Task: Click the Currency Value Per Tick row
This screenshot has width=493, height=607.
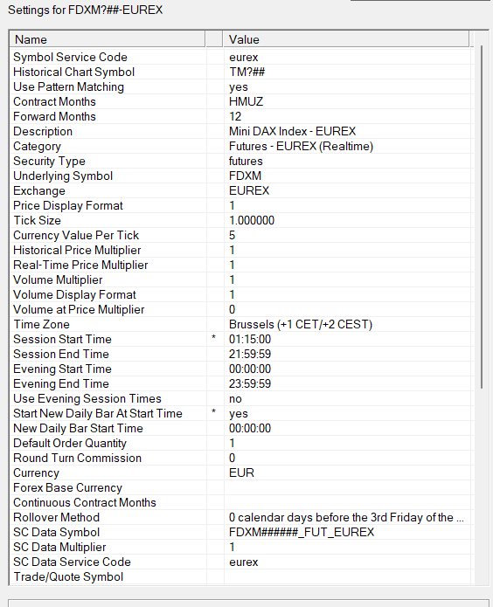Action: point(241,235)
